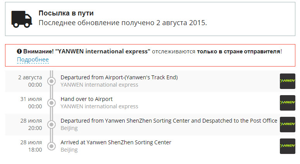Click Departured from Airport event text
Viewport: 300px width, 164px height.
(119, 77)
